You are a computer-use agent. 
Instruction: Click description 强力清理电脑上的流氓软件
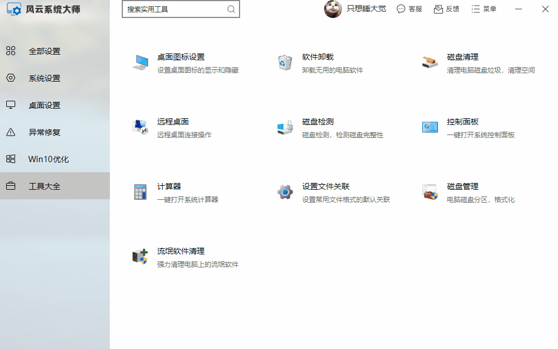pyautogui.click(x=198, y=265)
